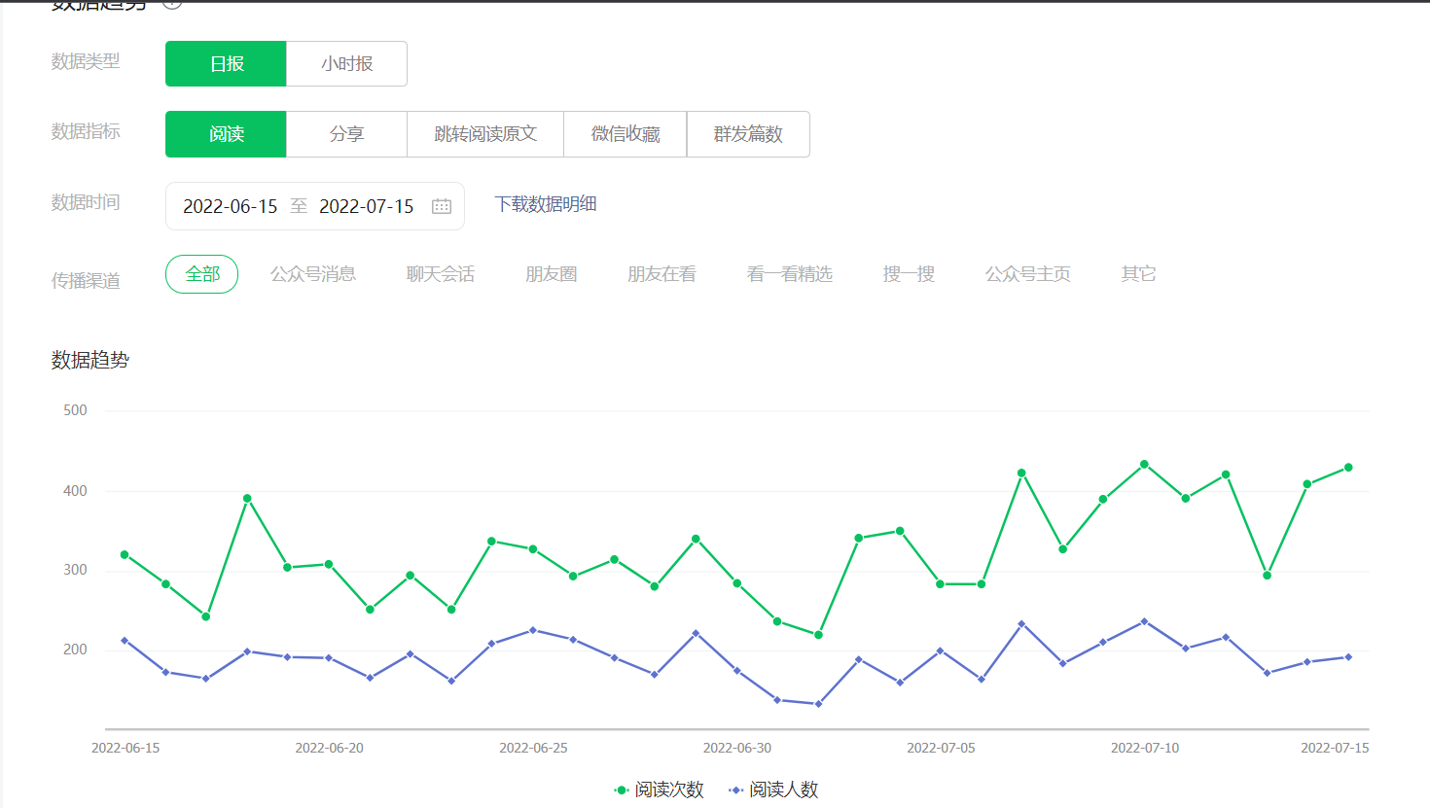Click green 阅读次数 point at 2022-06-20
The width and height of the screenshot is (1430, 808).
pos(329,564)
